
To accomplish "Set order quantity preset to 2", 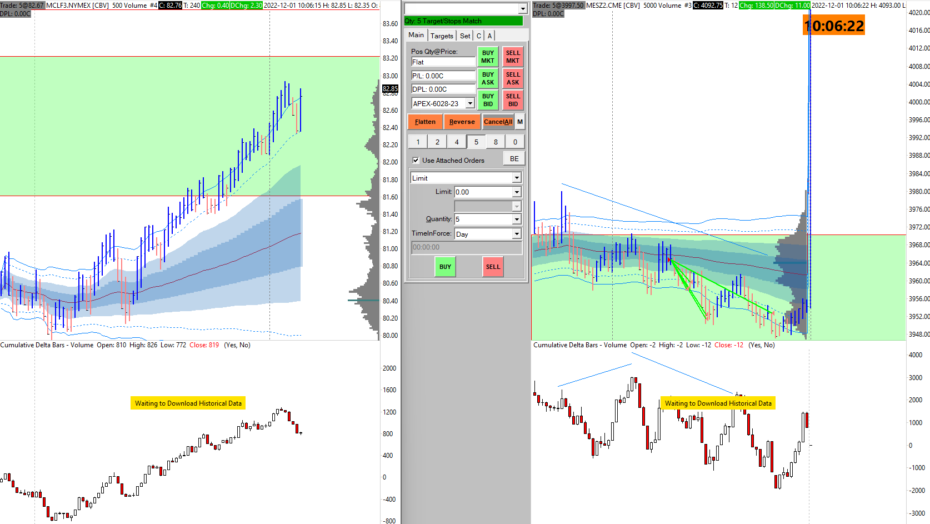I will coord(437,142).
